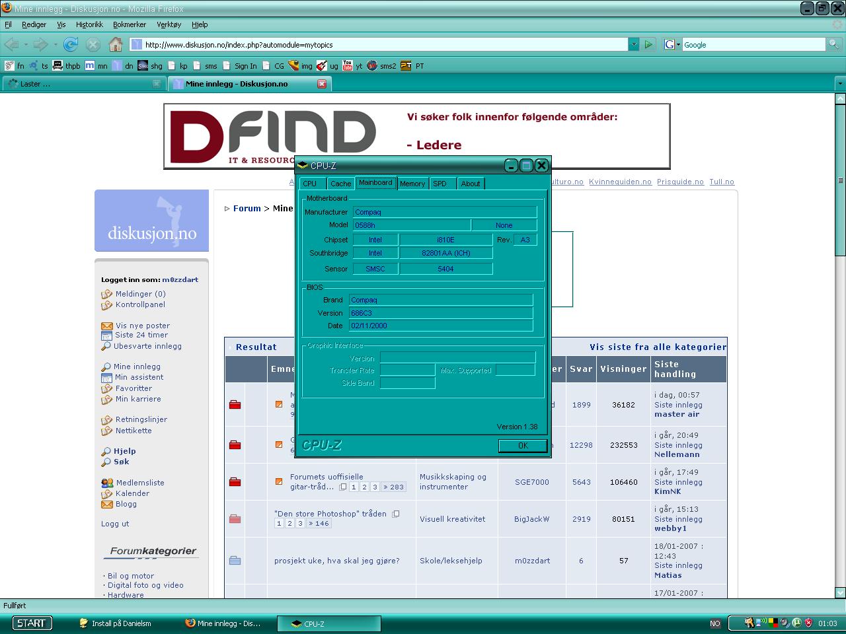The image size is (846, 634).
Task: Click the green Go arrow beside address bar
Action: pos(648,44)
